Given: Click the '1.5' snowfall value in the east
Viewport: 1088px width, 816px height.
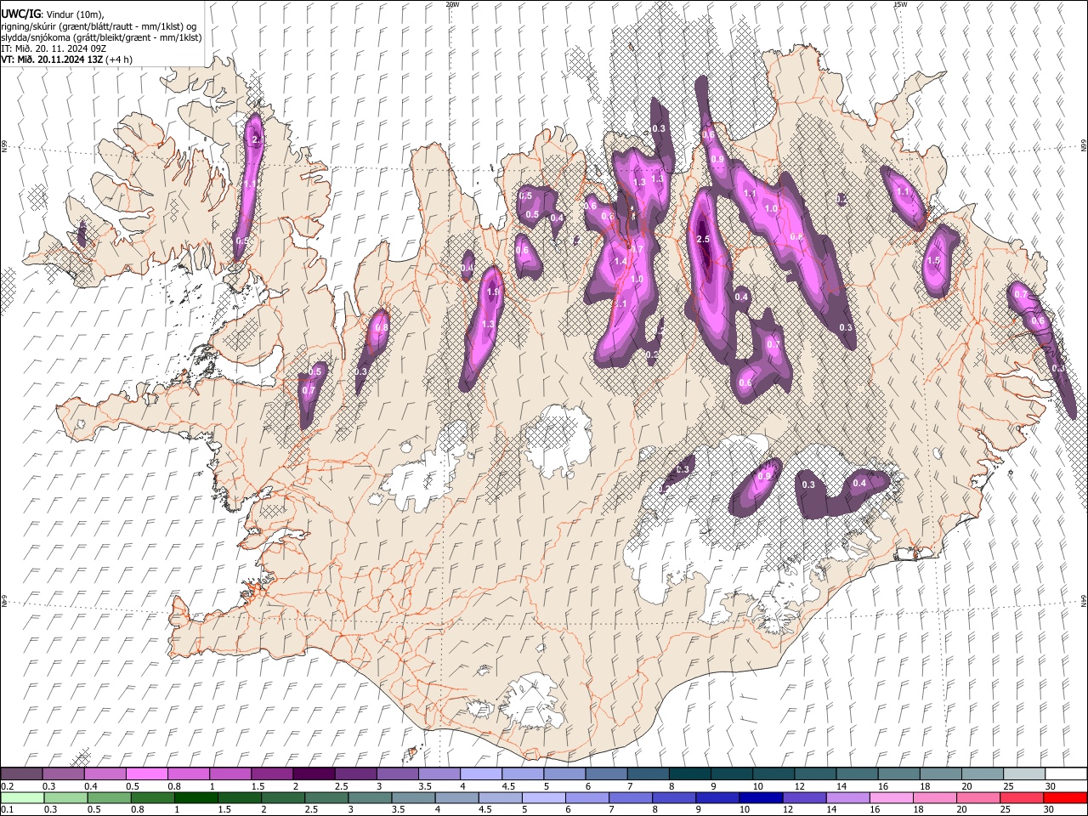Looking at the screenshot, I should (x=933, y=260).
